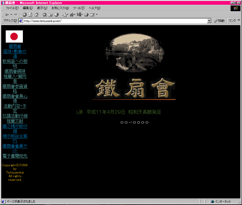This screenshot has height=205, width=242.
Task: Click the Japanese flag image in the sidebar
Action: point(14,36)
